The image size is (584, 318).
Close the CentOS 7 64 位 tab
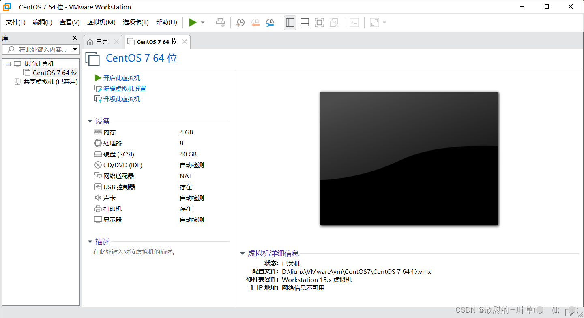coord(185,42)
